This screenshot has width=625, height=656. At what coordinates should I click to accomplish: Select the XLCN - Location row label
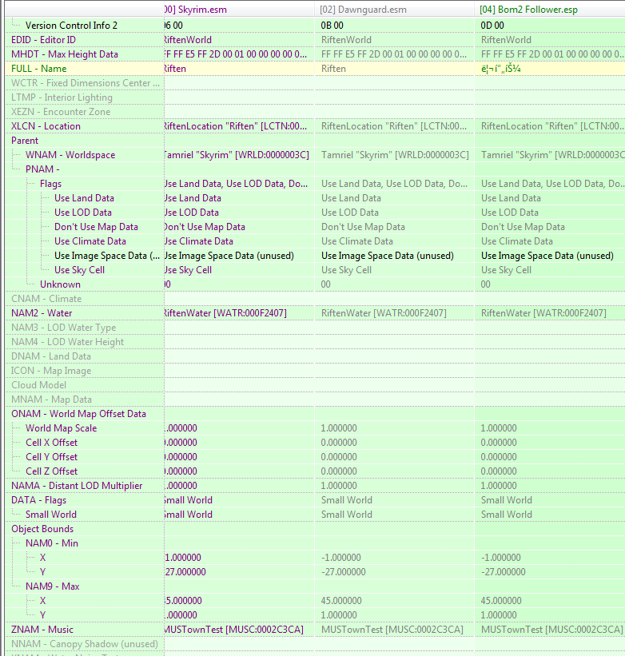tap(46, 126)
